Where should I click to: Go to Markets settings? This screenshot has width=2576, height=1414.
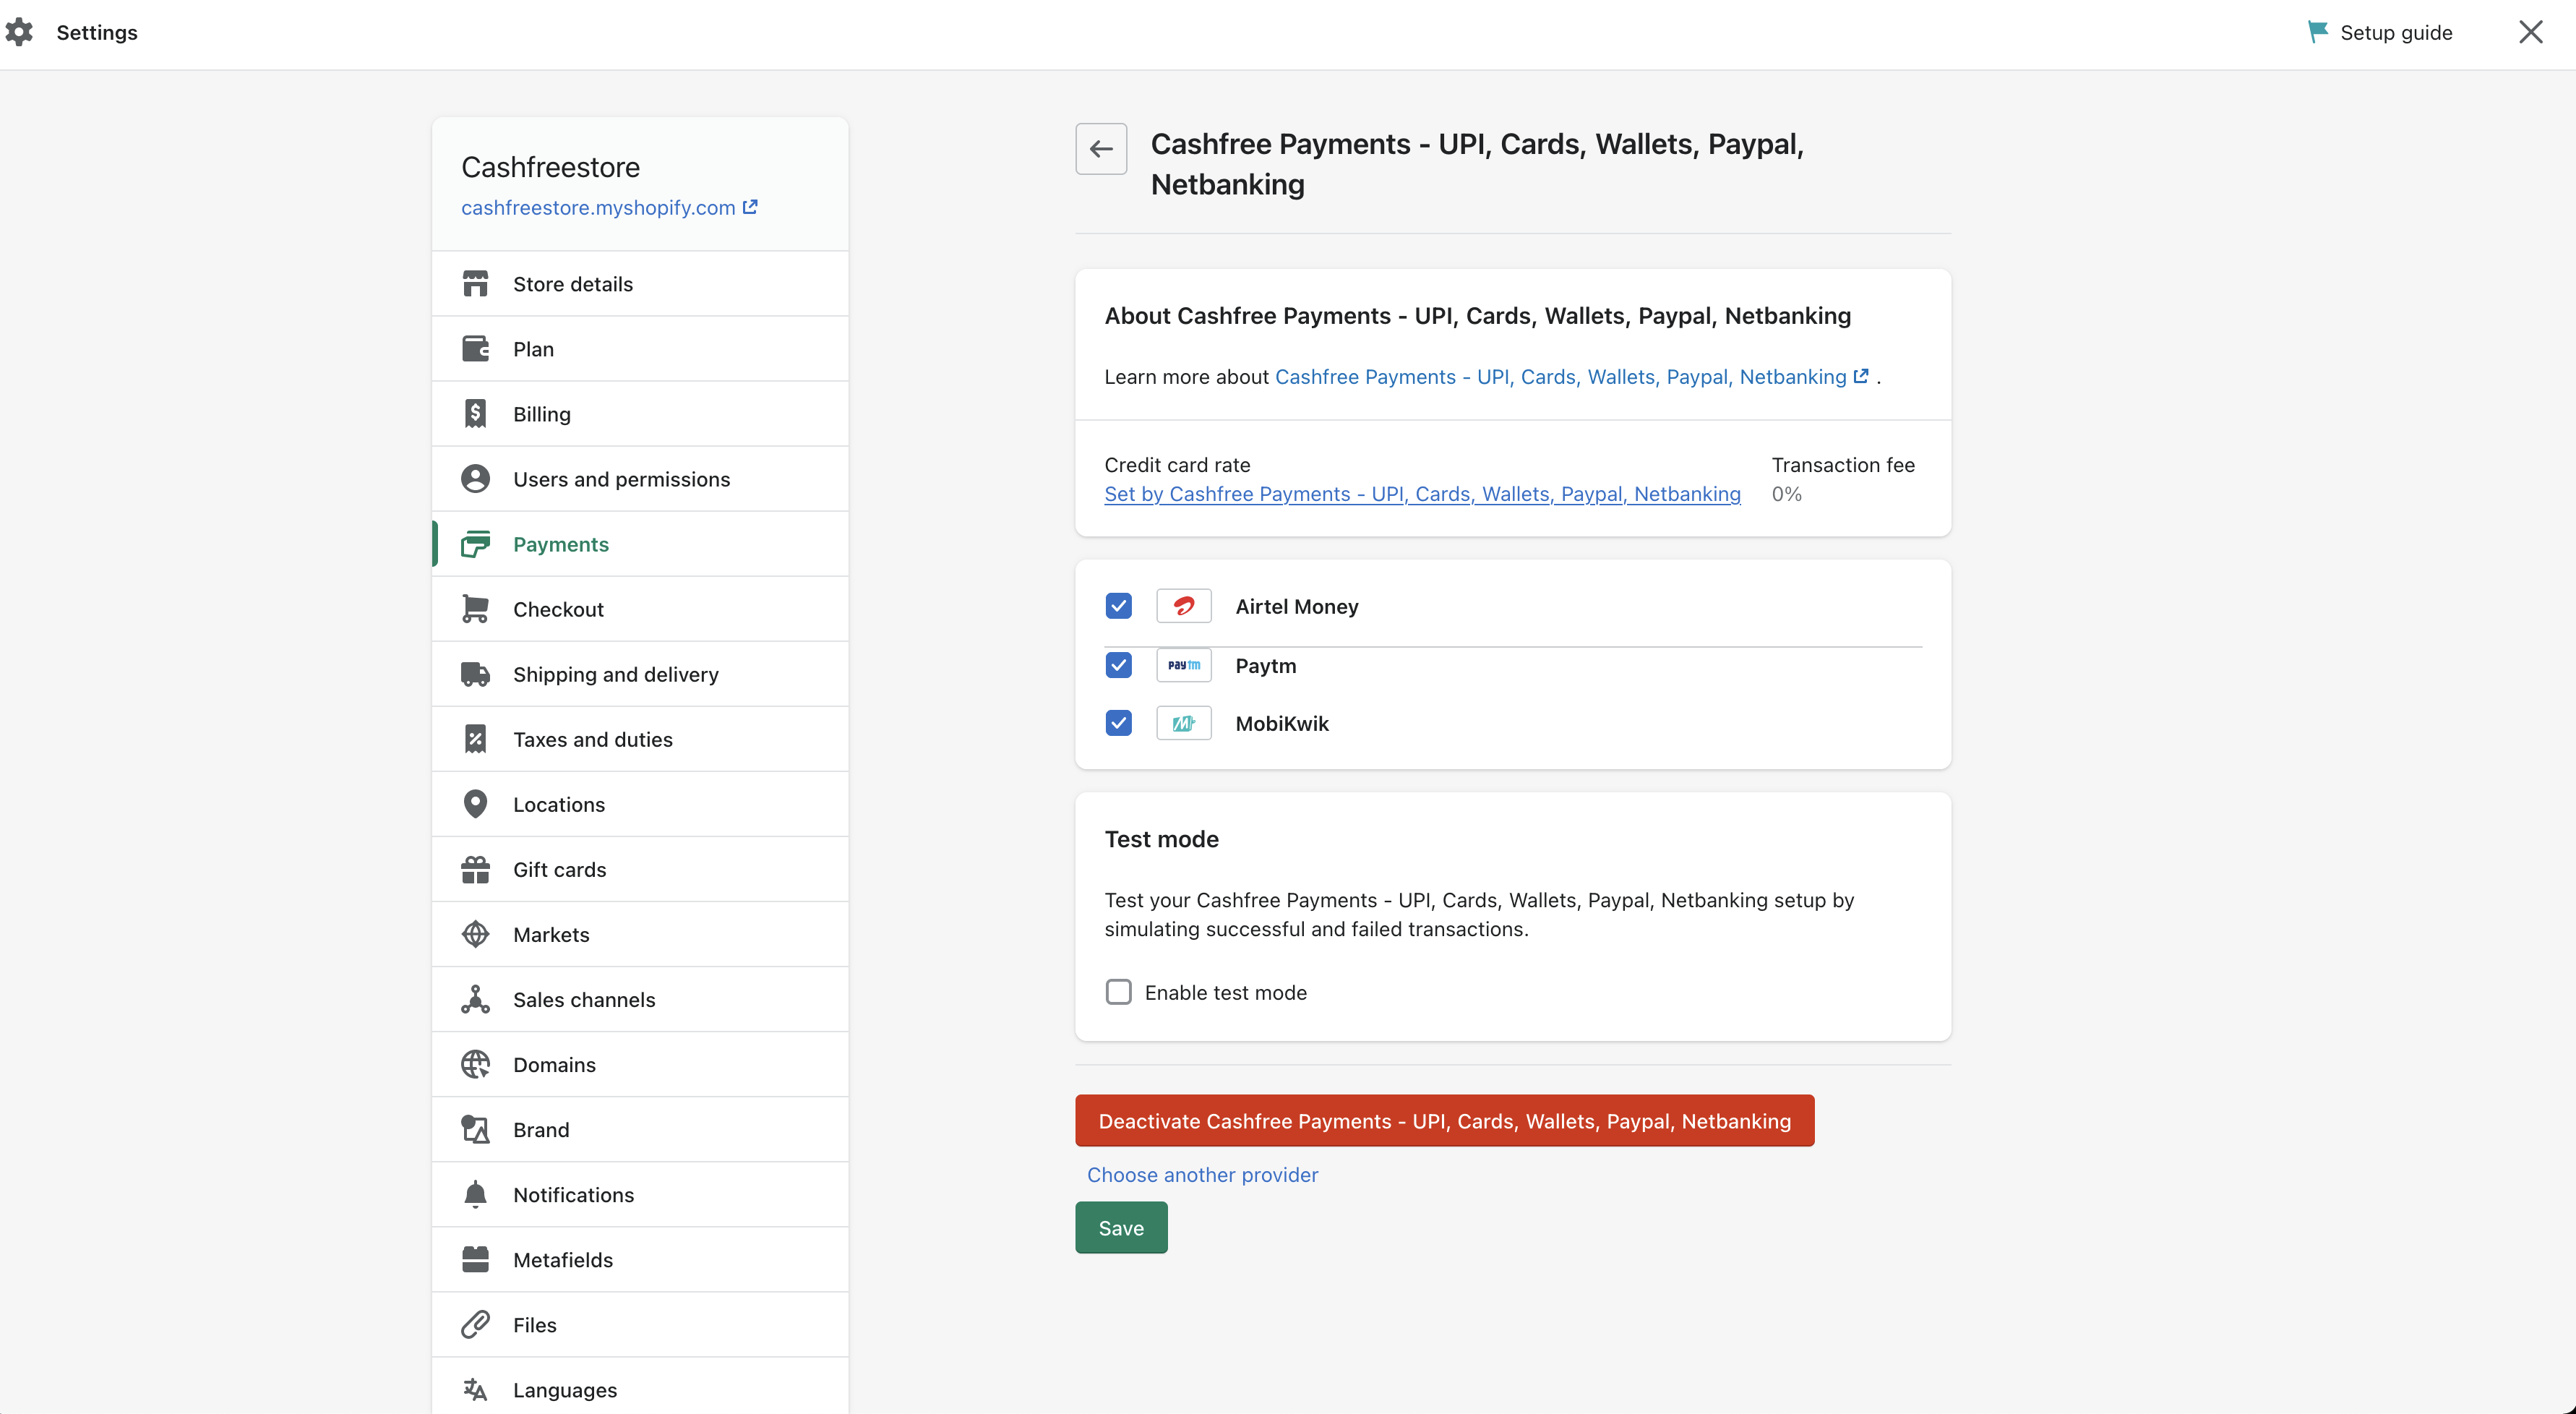point(640,934)
